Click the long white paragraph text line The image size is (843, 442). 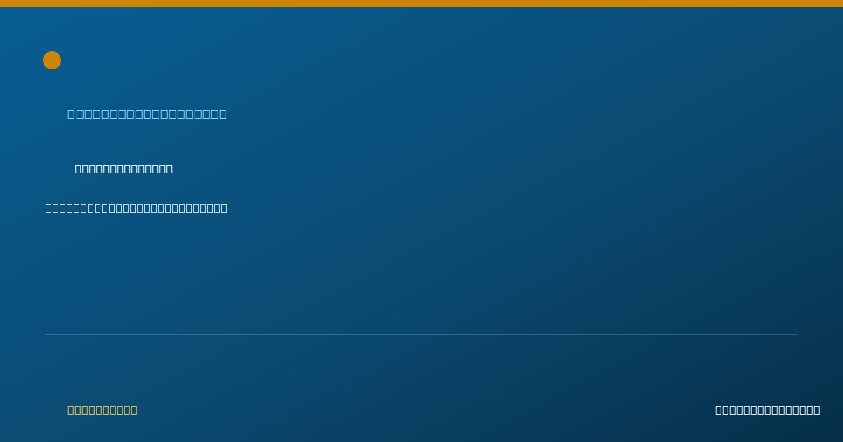[x=136, y=208]
